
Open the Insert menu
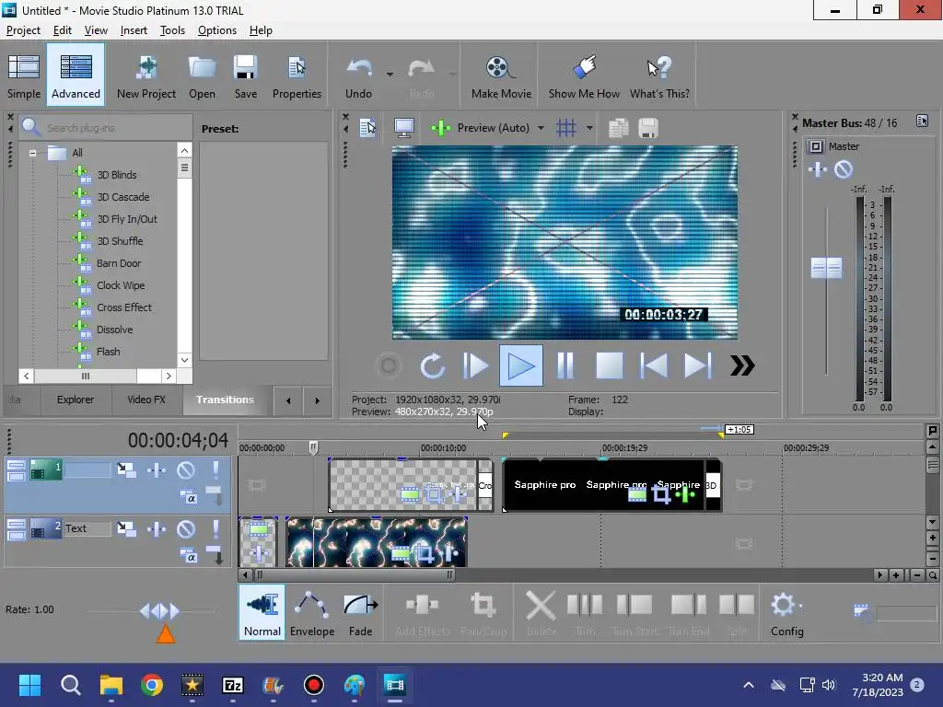coord(134,30)
